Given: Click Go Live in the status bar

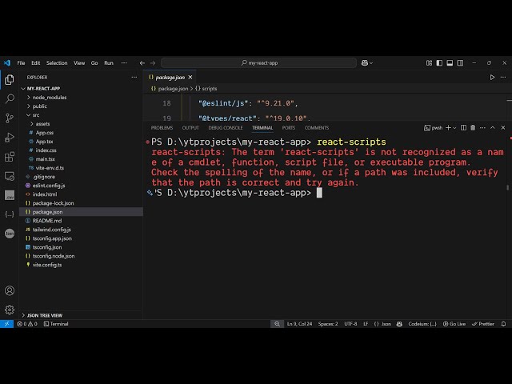Looking at the screenshot, I should click(x=454, y=324).
